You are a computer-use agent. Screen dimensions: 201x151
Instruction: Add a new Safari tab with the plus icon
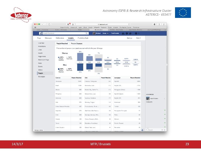[165, 30]
